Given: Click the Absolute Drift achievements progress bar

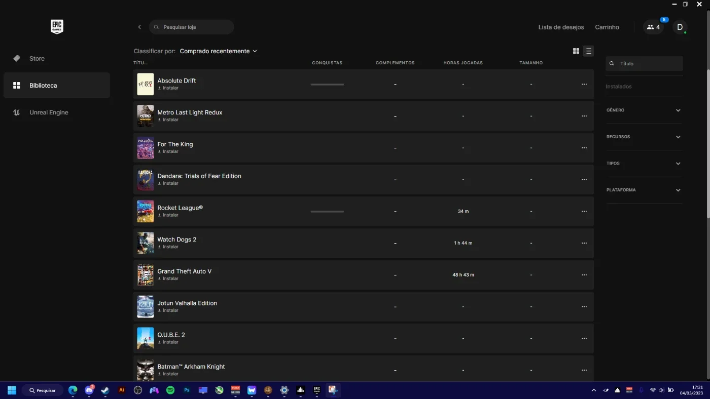Looking at the screenshot, I should point(327,85).
